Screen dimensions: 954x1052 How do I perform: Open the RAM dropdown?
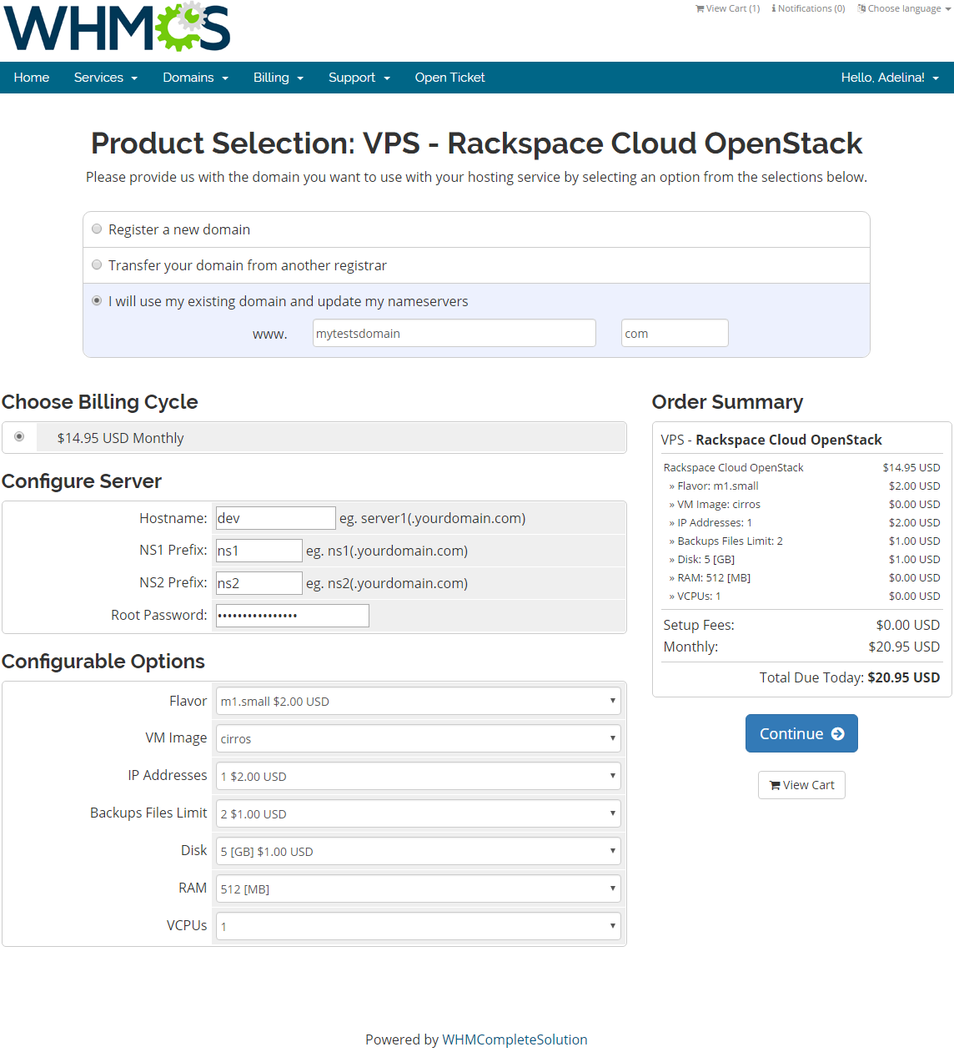418,888
